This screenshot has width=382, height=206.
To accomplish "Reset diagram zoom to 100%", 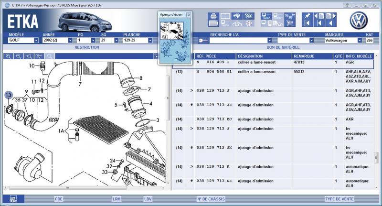I will 39,56.
